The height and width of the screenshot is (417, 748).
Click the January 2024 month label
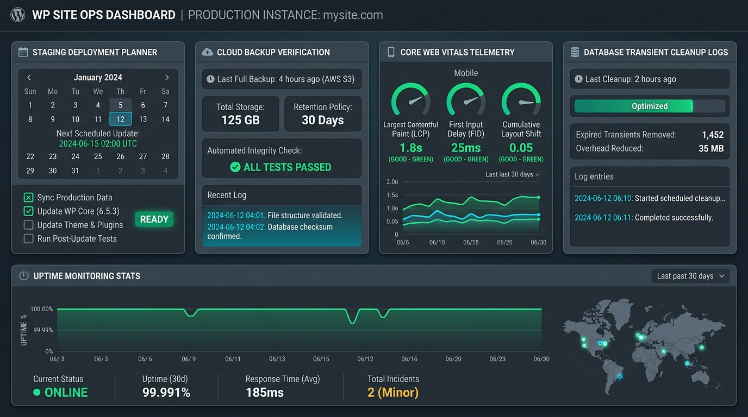pos(98,78)
